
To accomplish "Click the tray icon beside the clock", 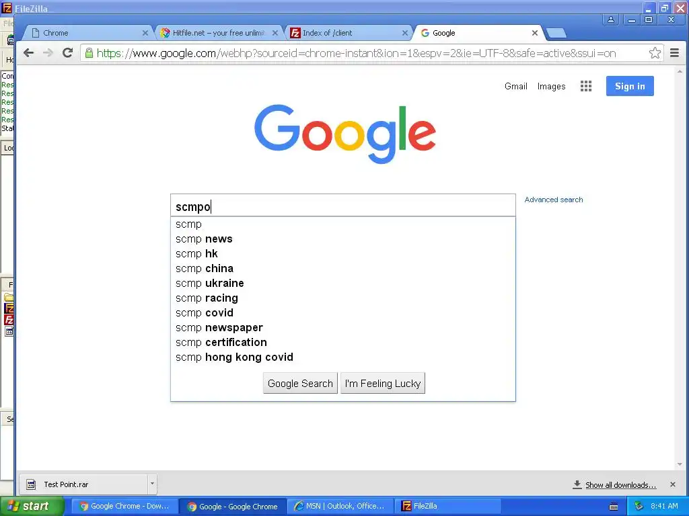I will point(639,507).
